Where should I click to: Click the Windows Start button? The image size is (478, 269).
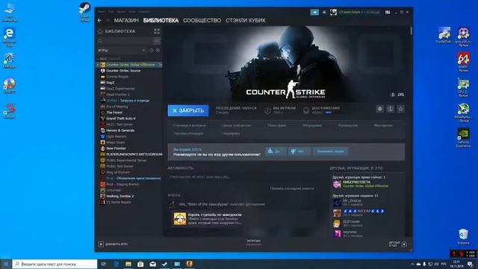(6, 264)
